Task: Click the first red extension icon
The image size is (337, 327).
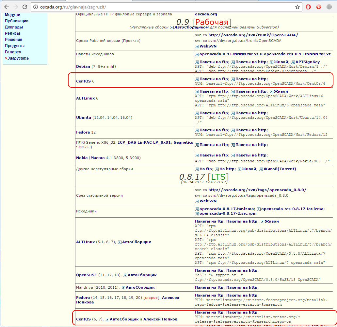Action: 308,7
